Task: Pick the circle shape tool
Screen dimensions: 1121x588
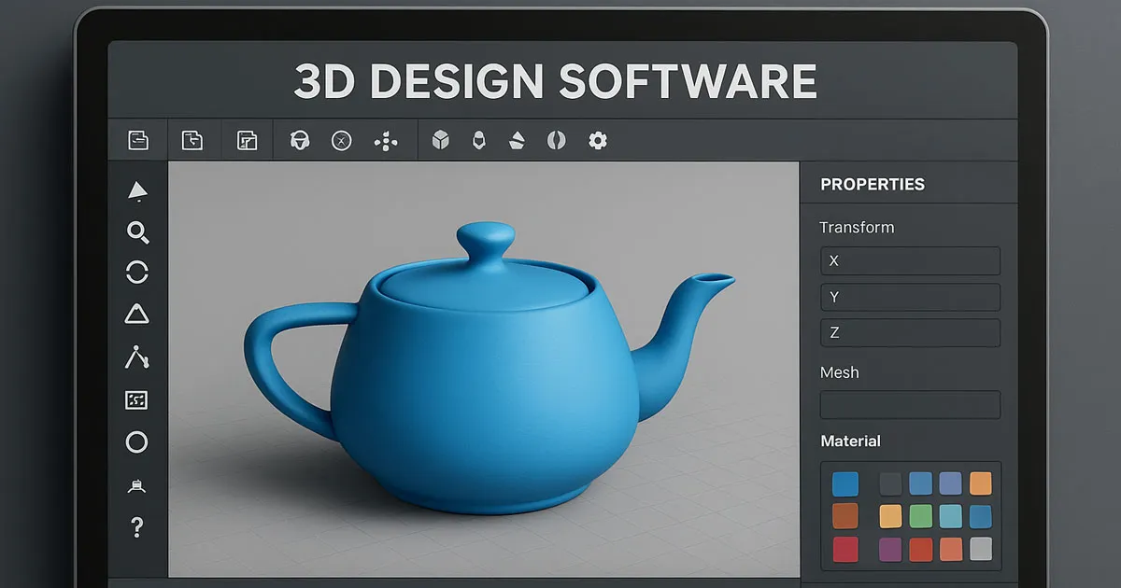Action: tap(137, 442)
